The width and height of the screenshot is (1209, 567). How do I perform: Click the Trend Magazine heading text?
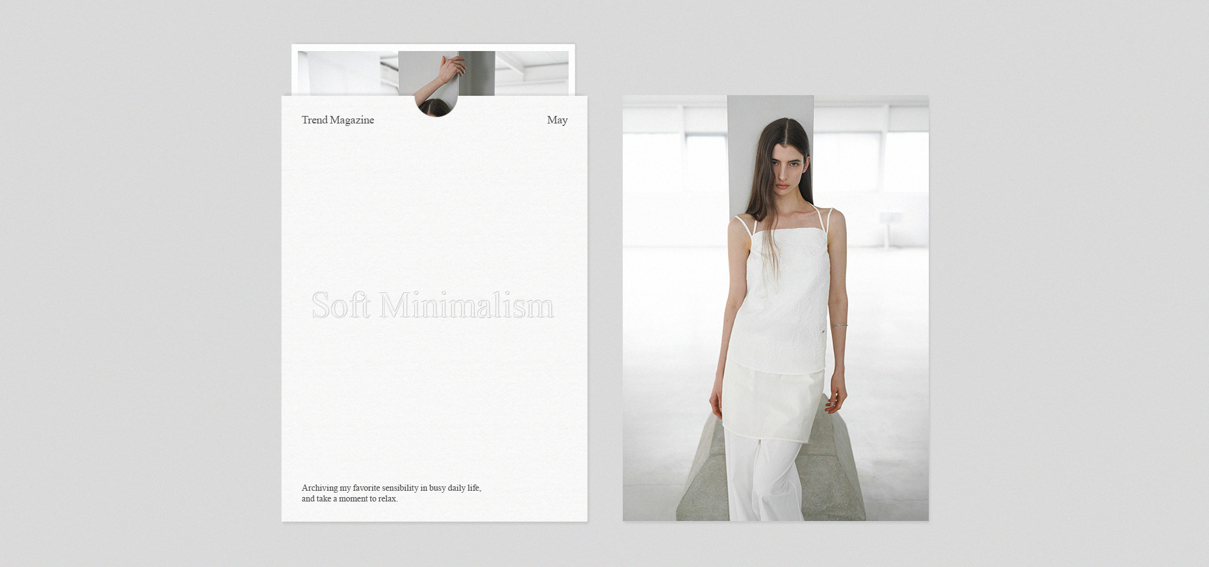(338, 120)
